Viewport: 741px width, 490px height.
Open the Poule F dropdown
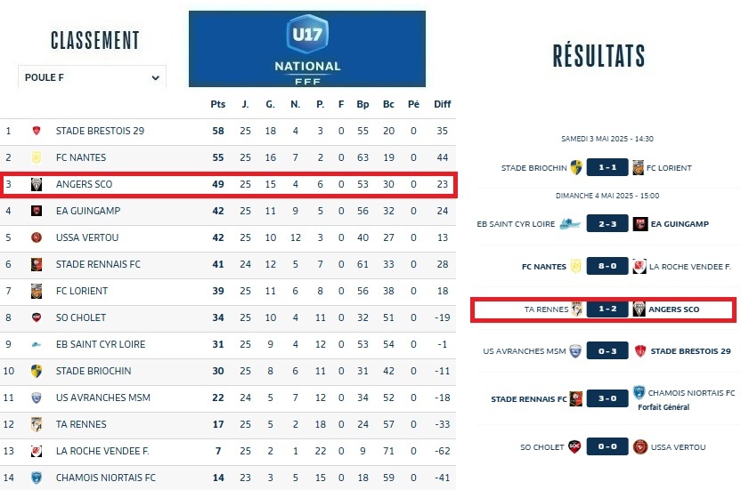(92, 77)
